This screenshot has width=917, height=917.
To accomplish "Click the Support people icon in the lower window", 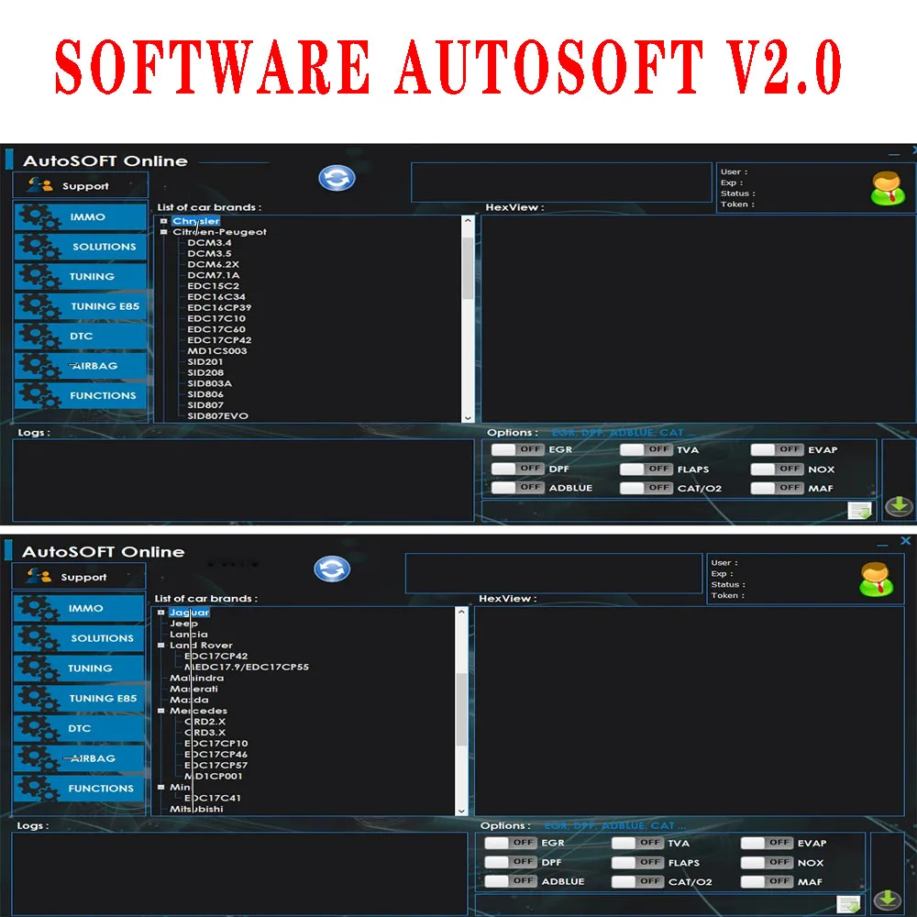I will click(x=39, y=576).
